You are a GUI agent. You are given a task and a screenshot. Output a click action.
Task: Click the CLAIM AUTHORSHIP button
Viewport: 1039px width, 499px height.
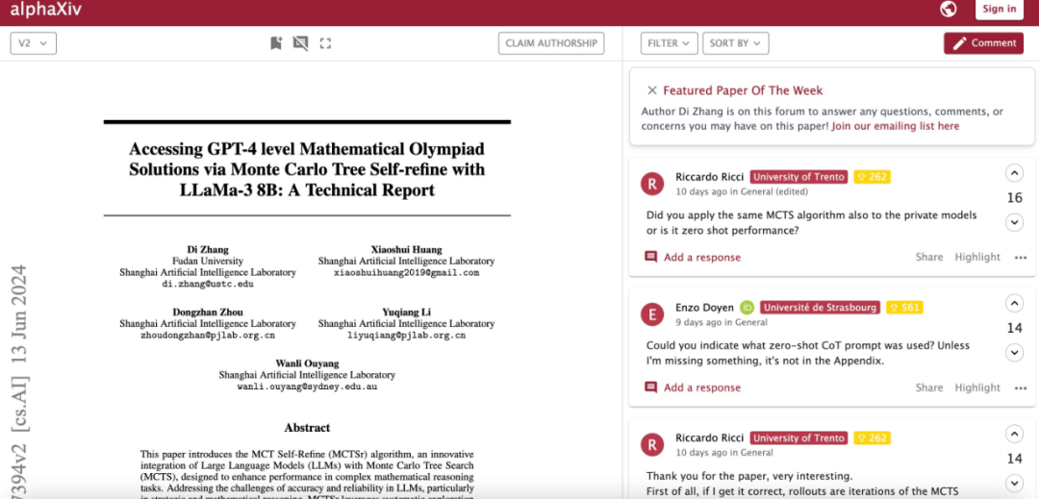[551, 43]
